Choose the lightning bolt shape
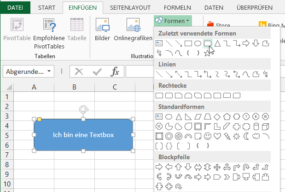Screen dimensions: 285x192 tap(227, 136)
